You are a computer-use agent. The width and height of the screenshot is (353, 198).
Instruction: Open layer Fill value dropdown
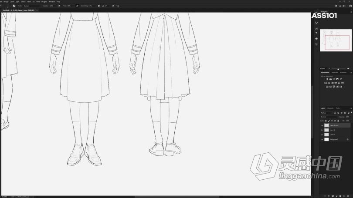point(351,121)
